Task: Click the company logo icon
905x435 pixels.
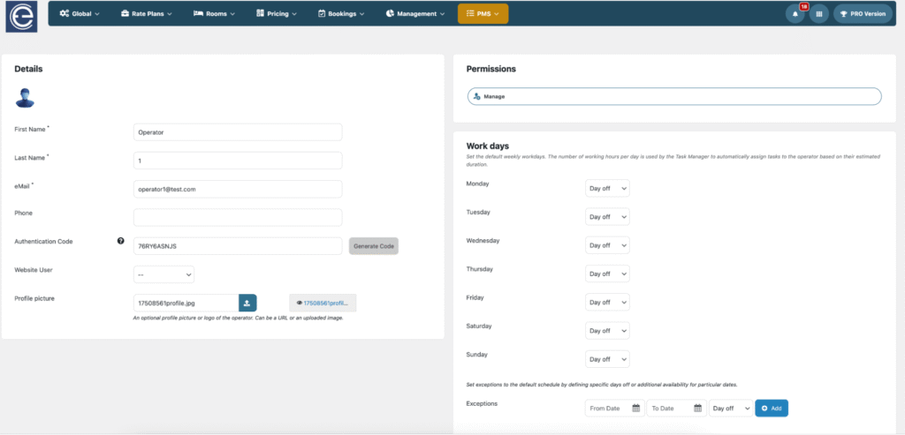Action: [22, 18]
